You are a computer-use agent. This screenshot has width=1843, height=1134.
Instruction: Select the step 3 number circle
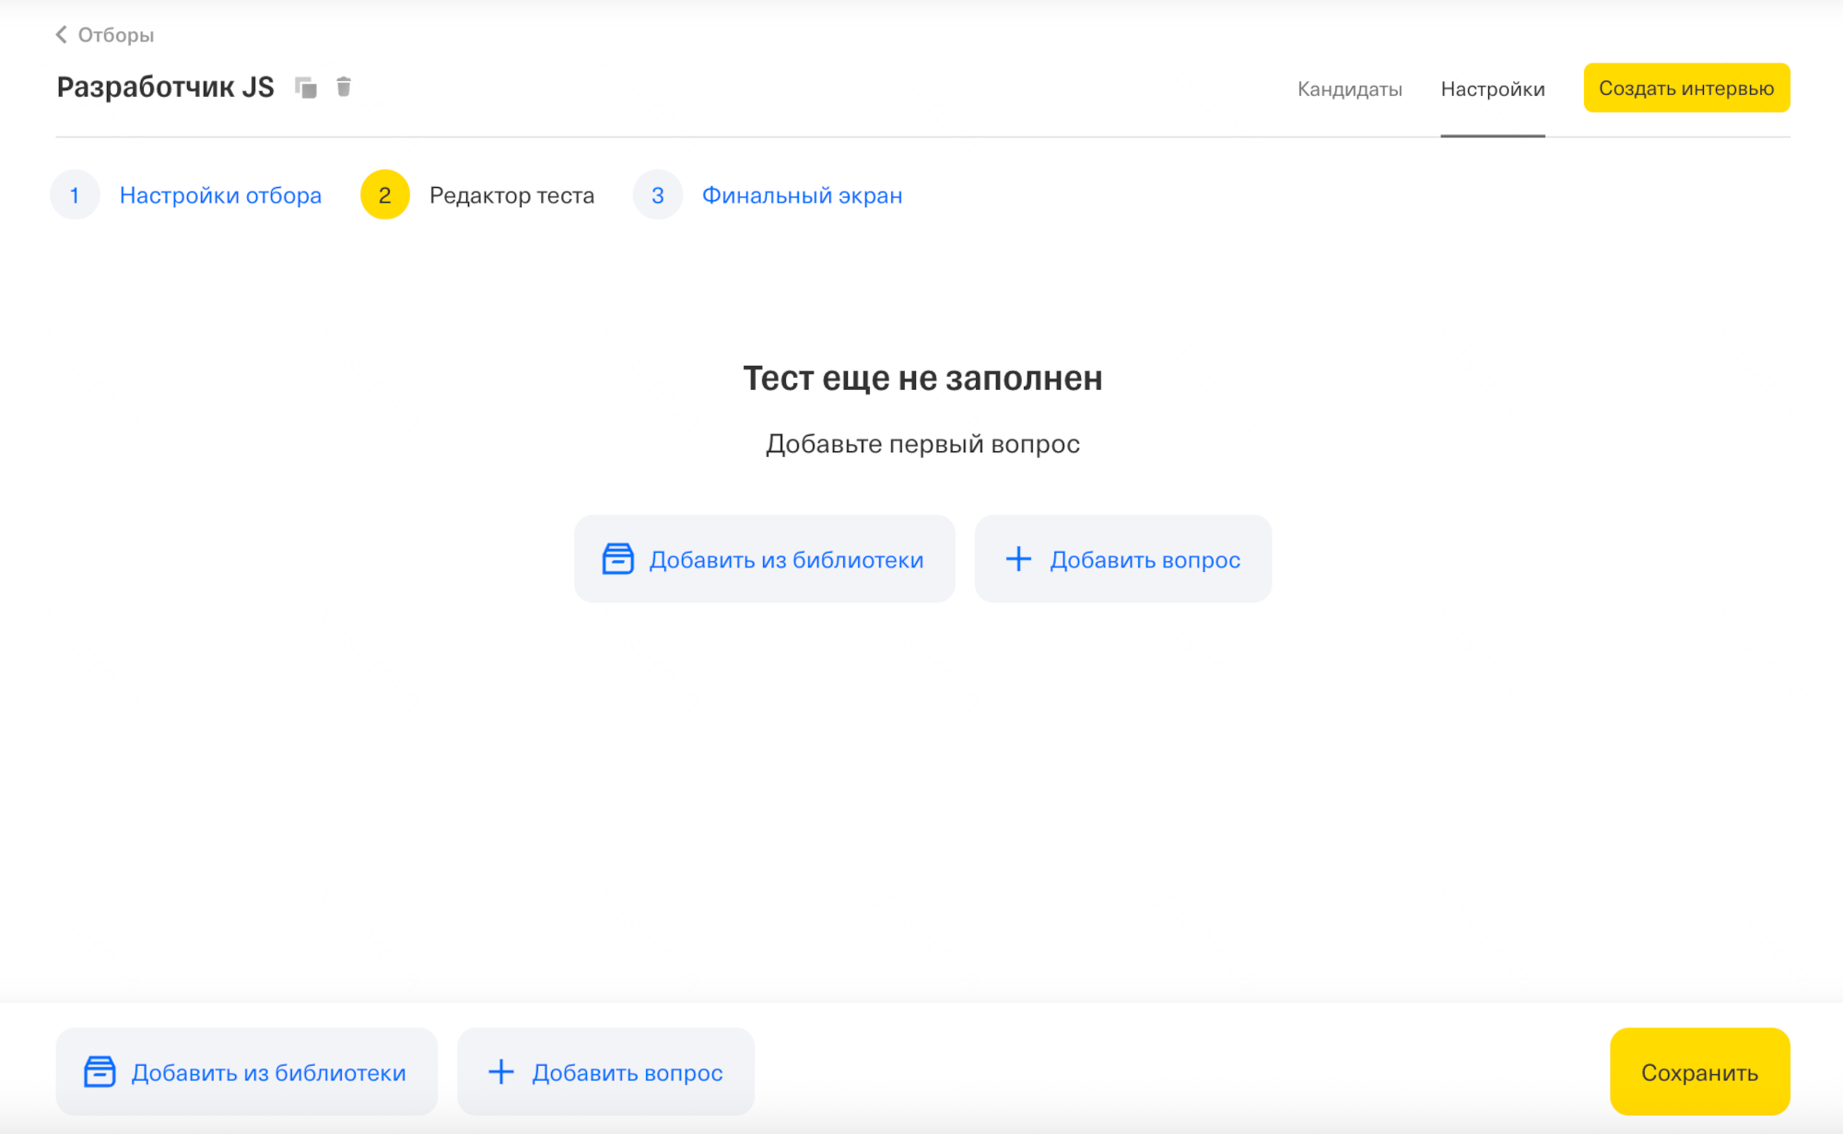point(657,194)
